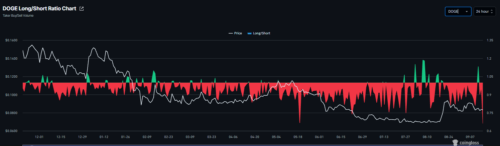Screen dimensions: 500x146
Task: Click the 1.05 ratio axis label
Action: [490, 77]
